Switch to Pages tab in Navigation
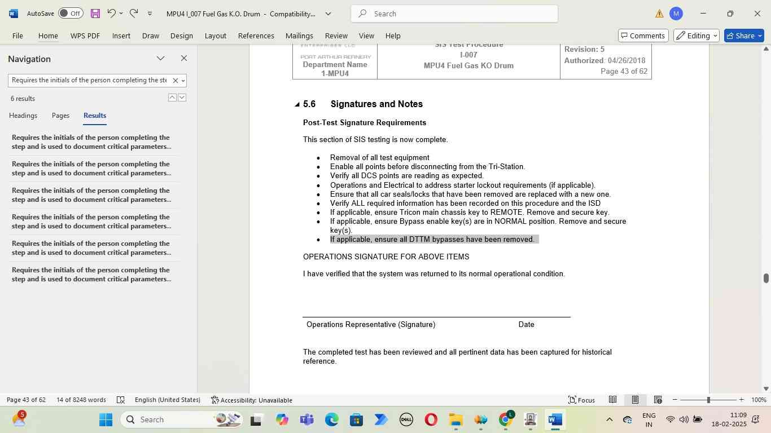Screen dimensions: 771x433 click(x=60, y=116)
